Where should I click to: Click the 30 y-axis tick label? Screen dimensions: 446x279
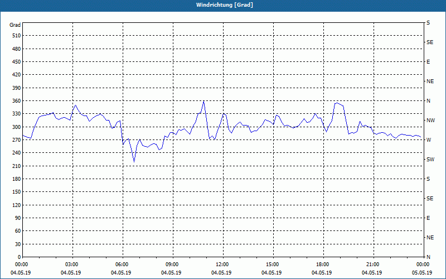pyautogui.click(x=18, y=244)
